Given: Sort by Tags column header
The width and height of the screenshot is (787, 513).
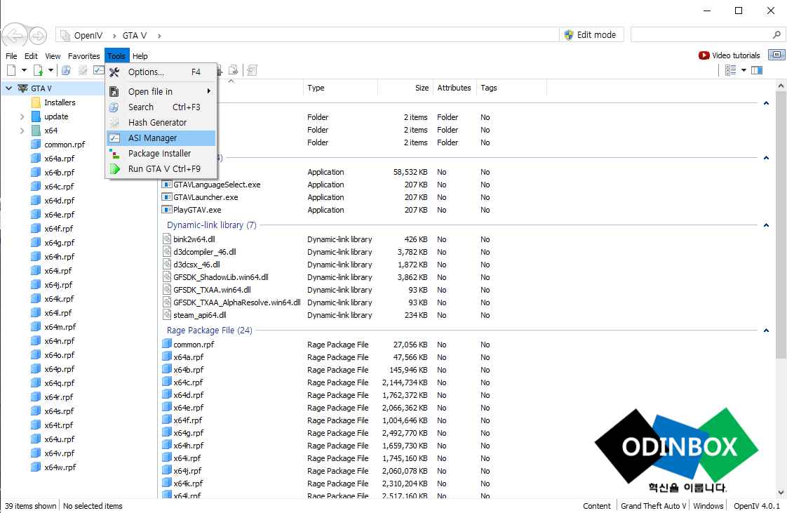Looking at the screenshot, I should [511, 88].
